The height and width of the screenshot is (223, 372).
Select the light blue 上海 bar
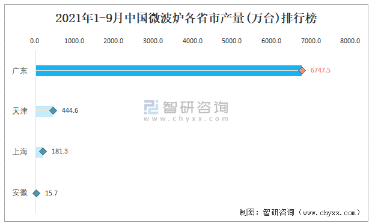click(39, 152)
